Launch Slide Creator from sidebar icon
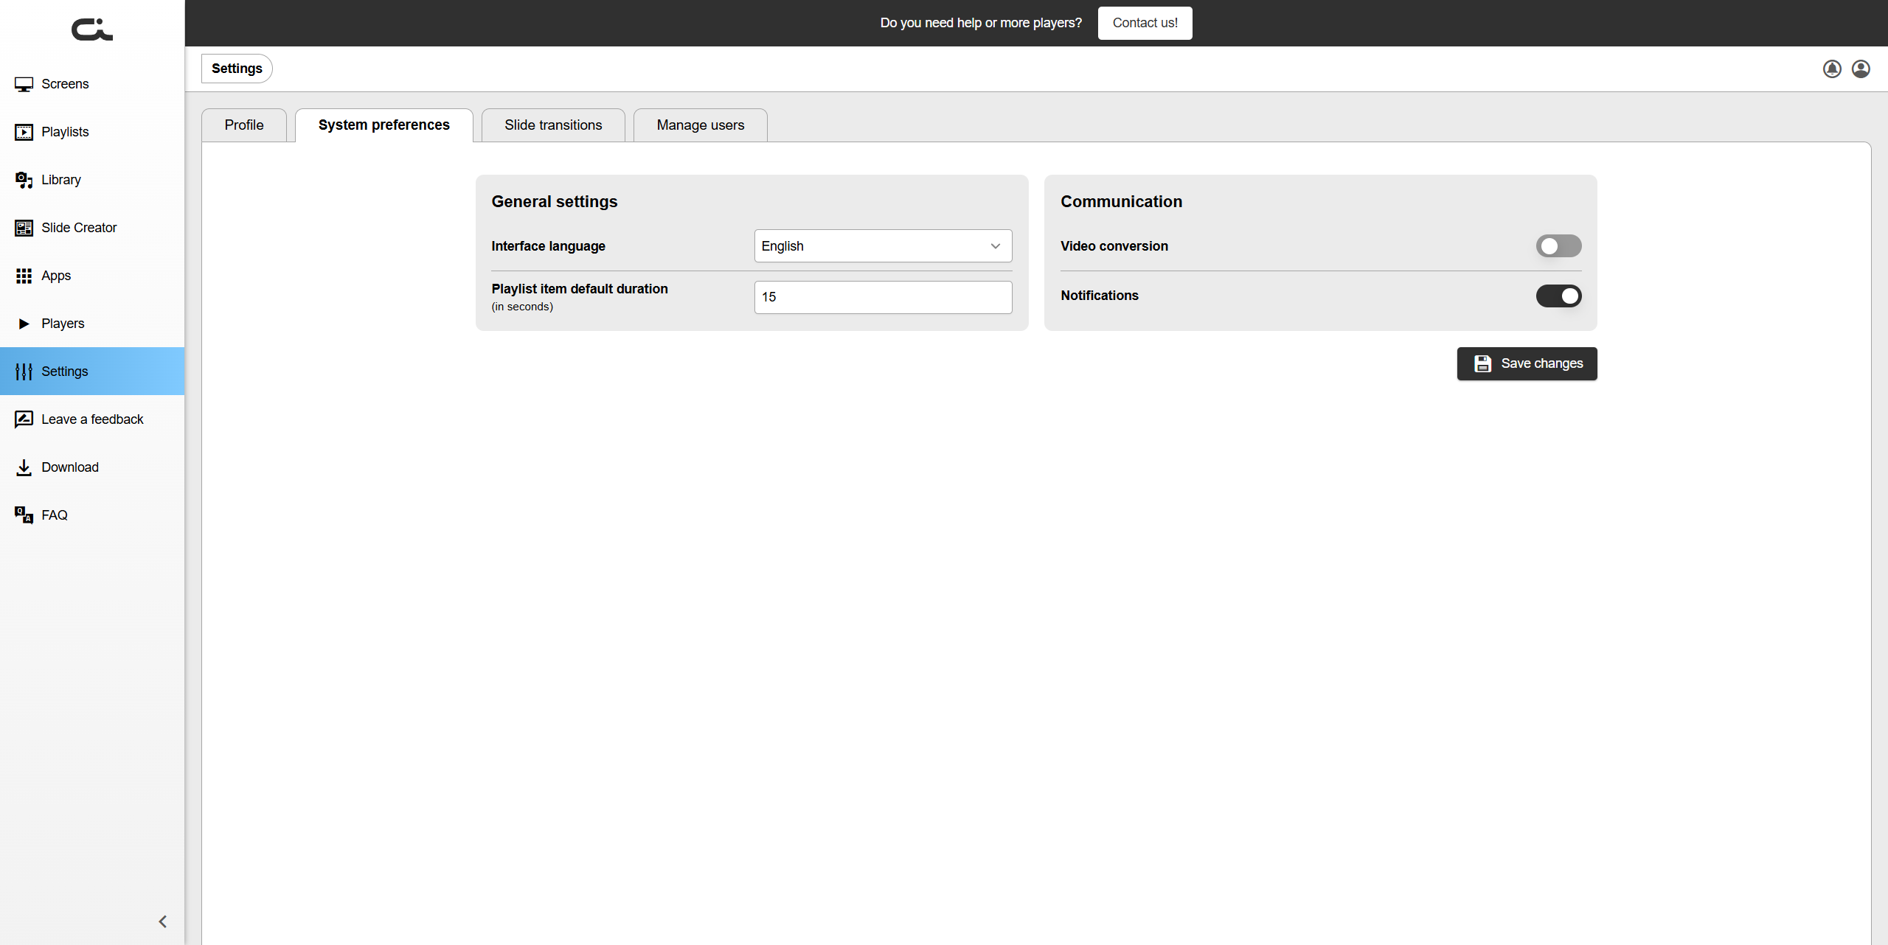Screen dimensions: 1888x945 (x=24, y=228)
